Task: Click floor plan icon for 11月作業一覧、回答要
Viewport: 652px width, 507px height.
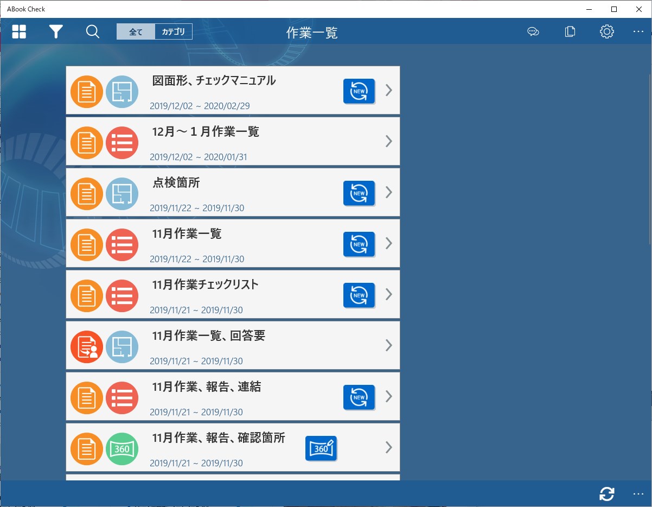Action: click(x=122, y=346)
